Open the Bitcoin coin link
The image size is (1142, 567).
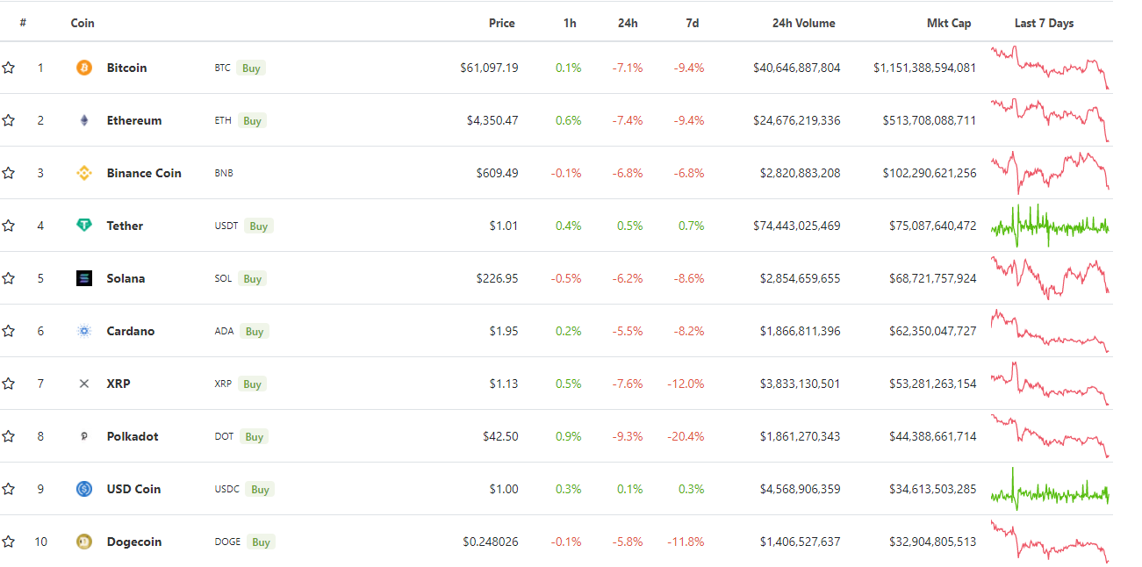(126, 68)
